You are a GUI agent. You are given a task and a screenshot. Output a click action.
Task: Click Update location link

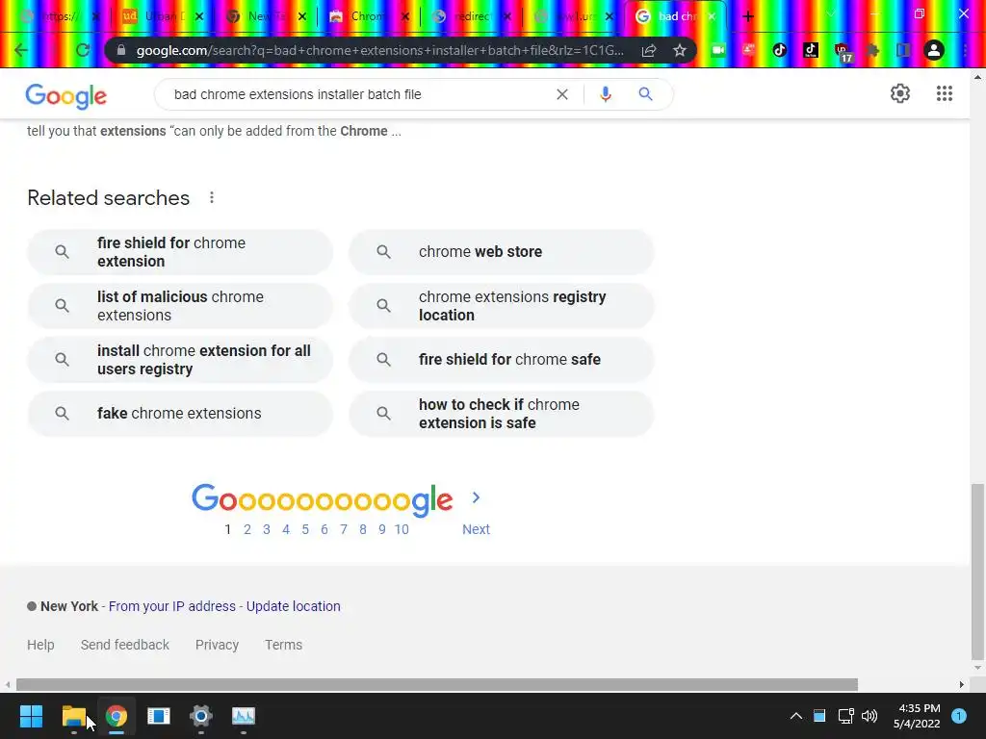(293, 606)
